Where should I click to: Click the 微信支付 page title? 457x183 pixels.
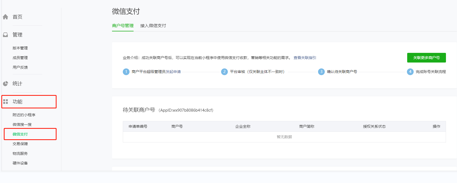[126, 11]
